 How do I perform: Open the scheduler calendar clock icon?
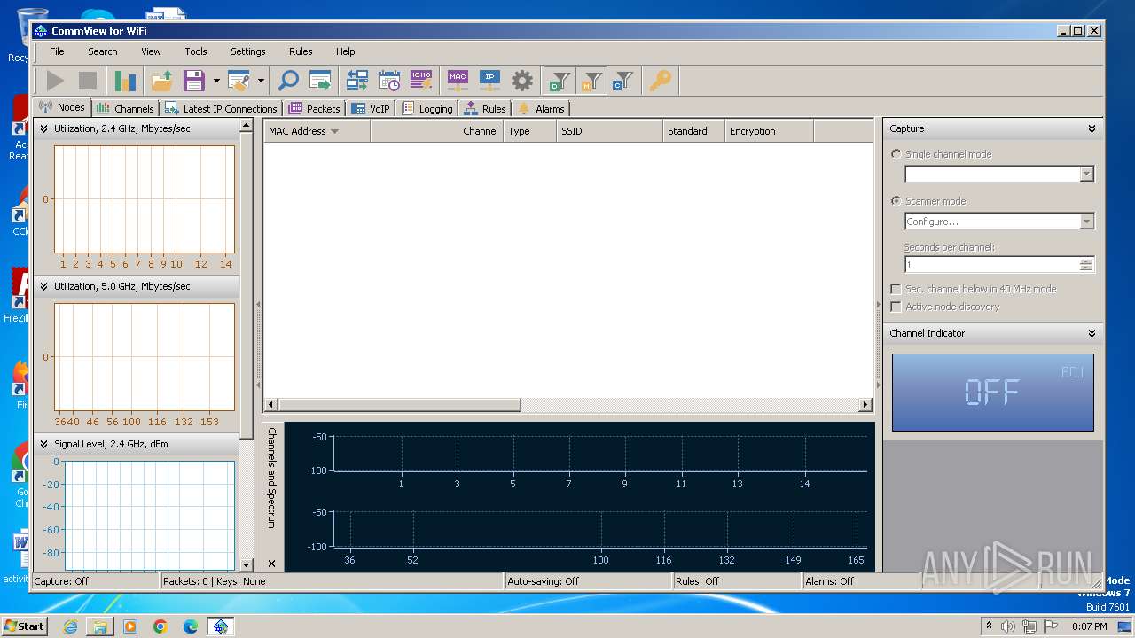(389, 81)
